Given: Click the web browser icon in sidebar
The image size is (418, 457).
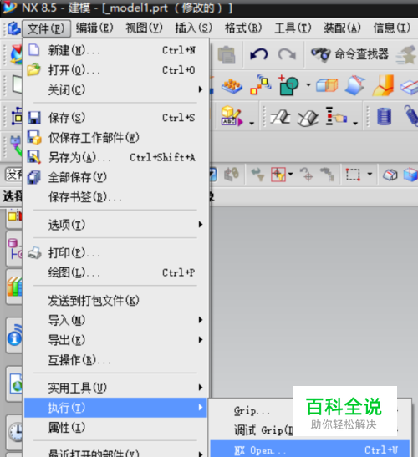Looking at the screenshot, I should tap(17, 383).
